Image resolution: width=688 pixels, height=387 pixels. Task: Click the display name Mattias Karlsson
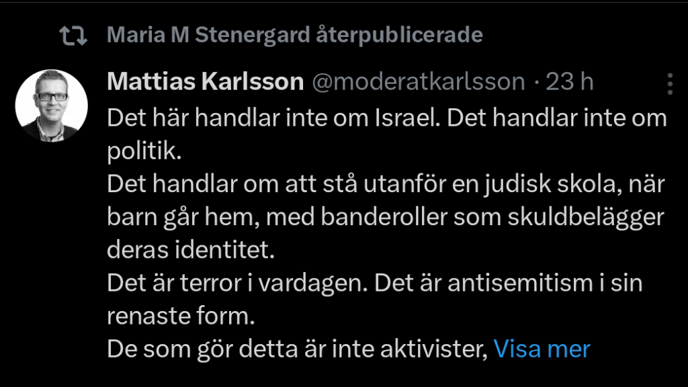206,82
